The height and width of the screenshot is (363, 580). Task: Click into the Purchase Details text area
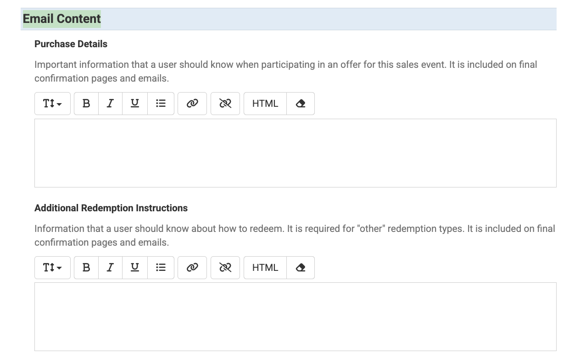coord(295,153)
